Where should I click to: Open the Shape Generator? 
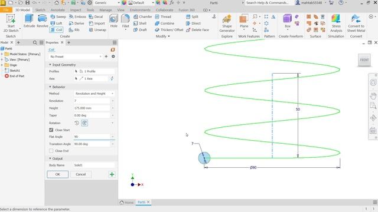coord(227,24)
